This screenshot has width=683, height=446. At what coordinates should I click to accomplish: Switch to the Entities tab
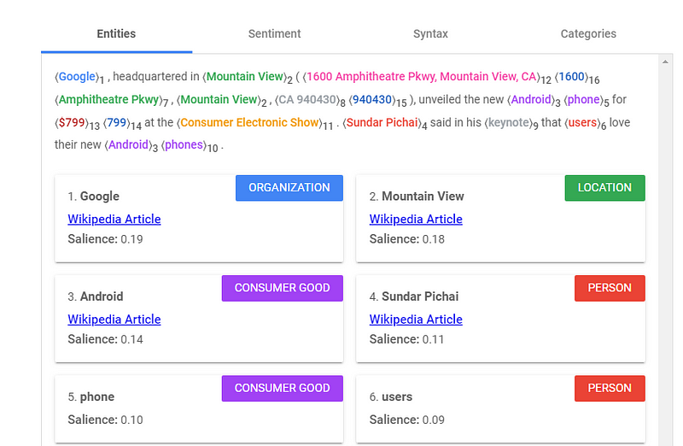pos(116,34)
